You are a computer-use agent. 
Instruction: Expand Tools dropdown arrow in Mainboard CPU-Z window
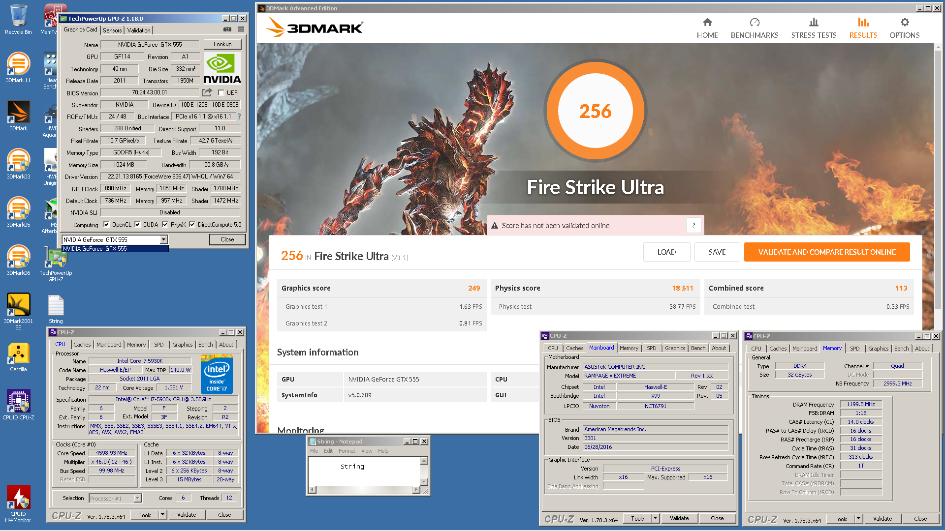click(655, 518)
